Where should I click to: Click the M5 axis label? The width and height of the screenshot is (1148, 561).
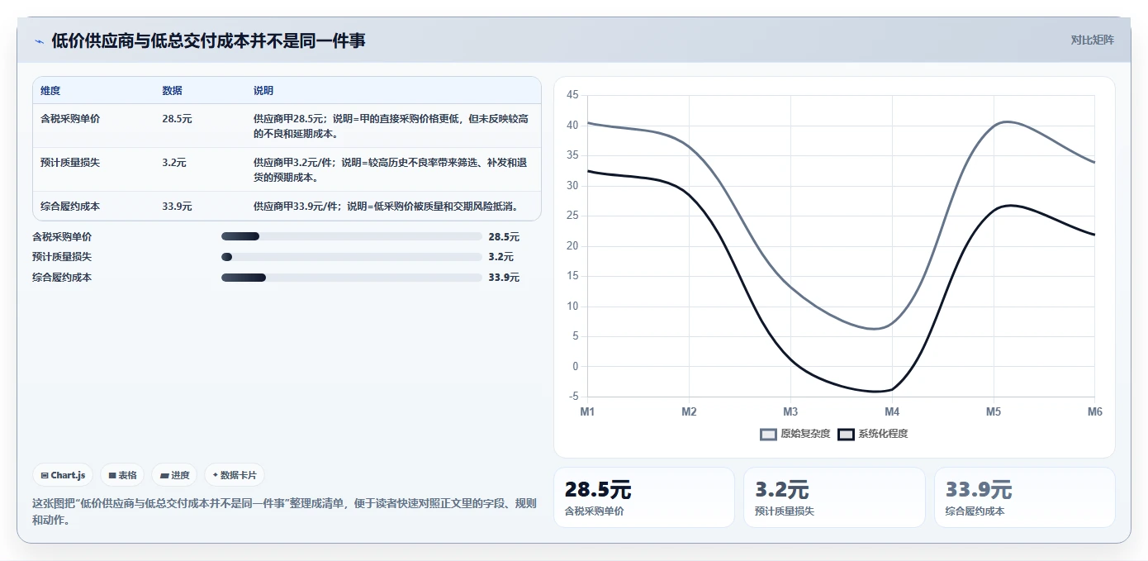tap(994, 411)
